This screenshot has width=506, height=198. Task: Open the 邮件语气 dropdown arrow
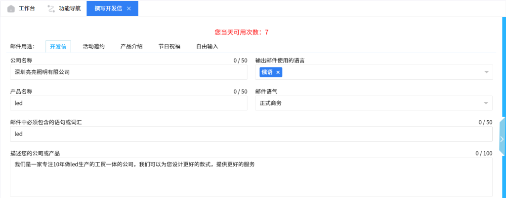[485, 103]
